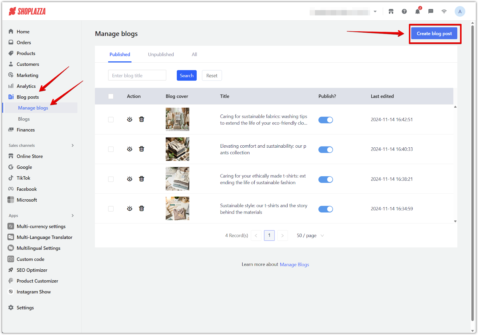478x335 pixels.
Task: Delete the Sustainable style post
Action: tap(142, 209)
